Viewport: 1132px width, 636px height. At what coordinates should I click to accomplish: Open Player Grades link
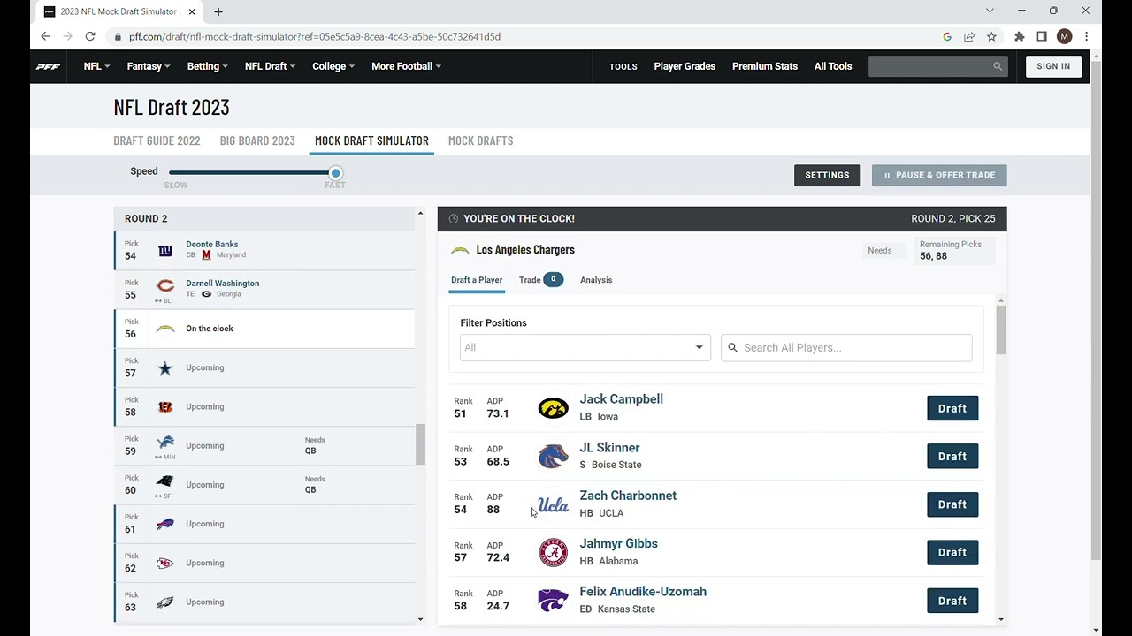685,66
